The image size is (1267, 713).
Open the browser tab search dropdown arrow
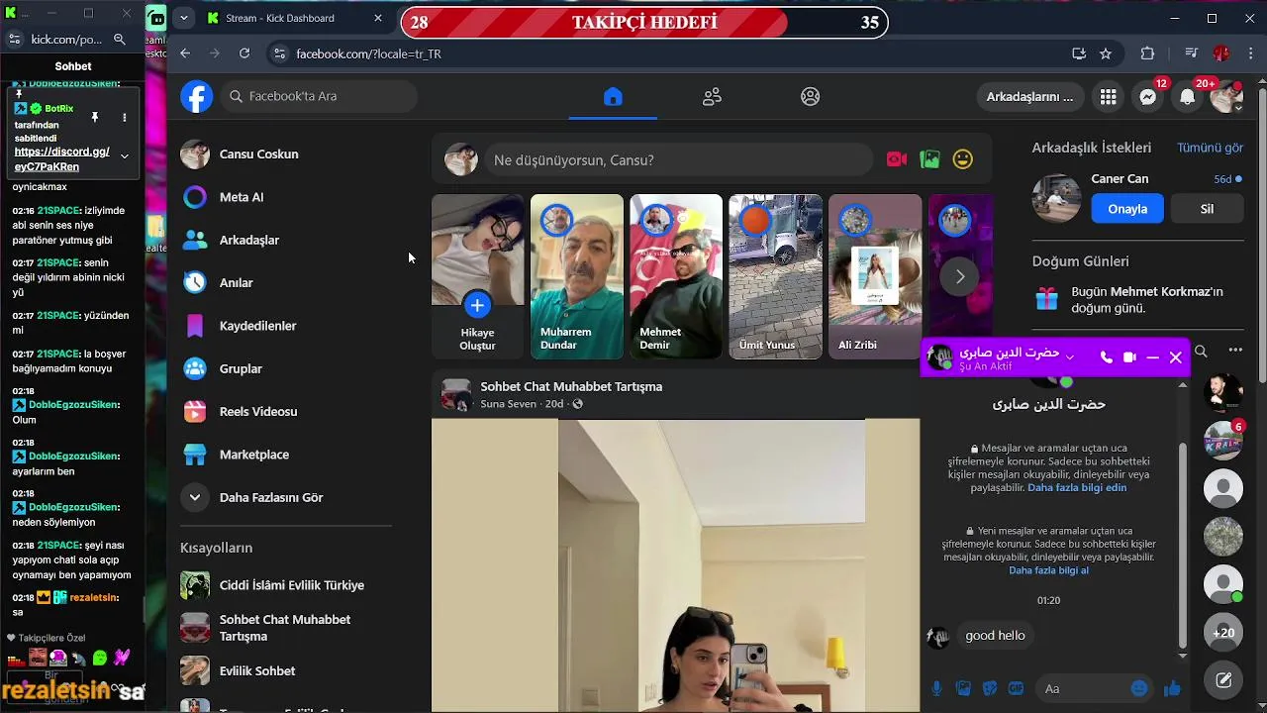(x=183, y=18)
